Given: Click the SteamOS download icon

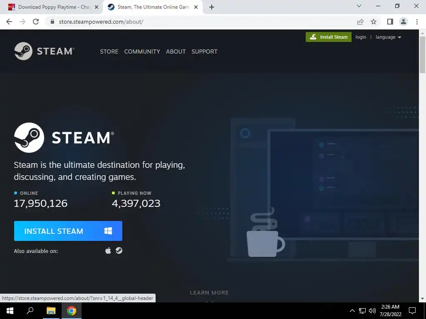Looking at the screenshot, I should click(119, 250).
